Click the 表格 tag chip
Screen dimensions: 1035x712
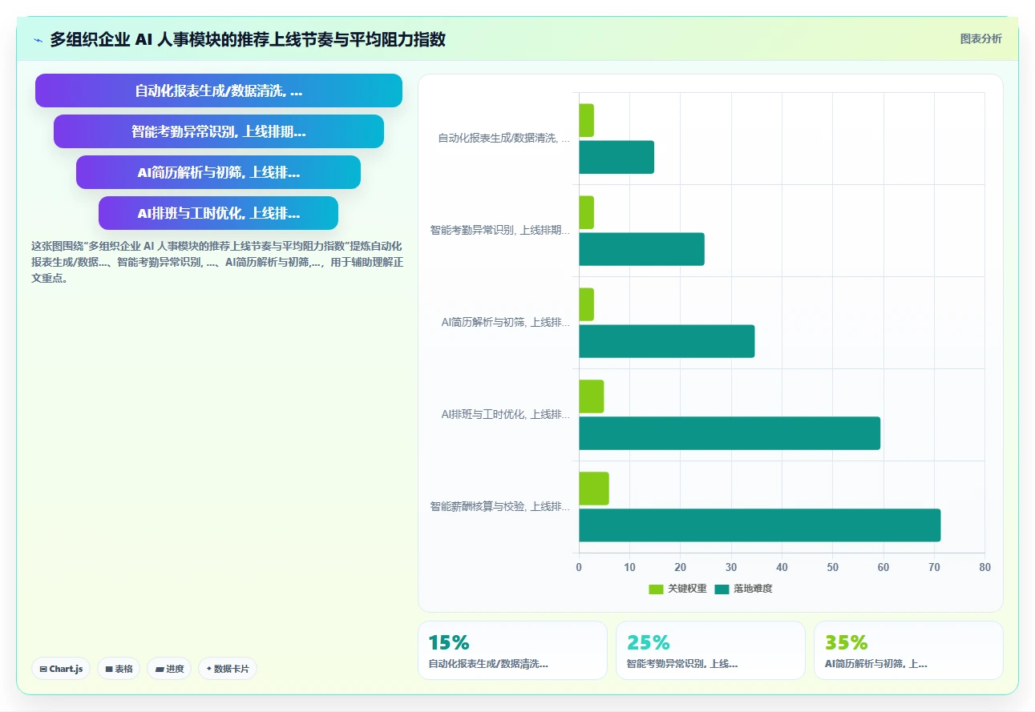(x=119, y=669)
